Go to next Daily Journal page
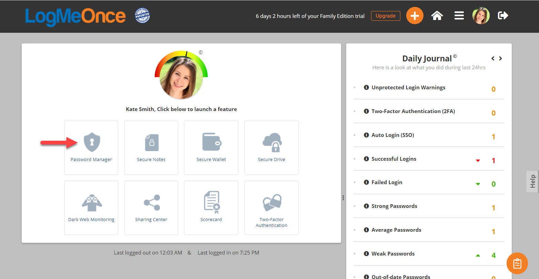Image resolution: width=539 pixels, height=279 pixels. [x=500, y=59]
